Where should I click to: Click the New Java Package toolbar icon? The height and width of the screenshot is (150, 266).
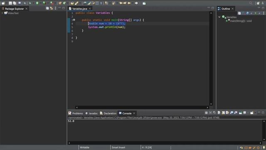pyautogui.click(x=60, y=3)
